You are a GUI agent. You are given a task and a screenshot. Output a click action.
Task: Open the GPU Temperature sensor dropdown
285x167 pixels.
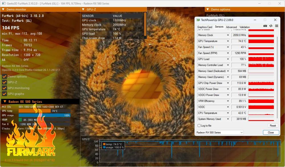tap(228, 41)
